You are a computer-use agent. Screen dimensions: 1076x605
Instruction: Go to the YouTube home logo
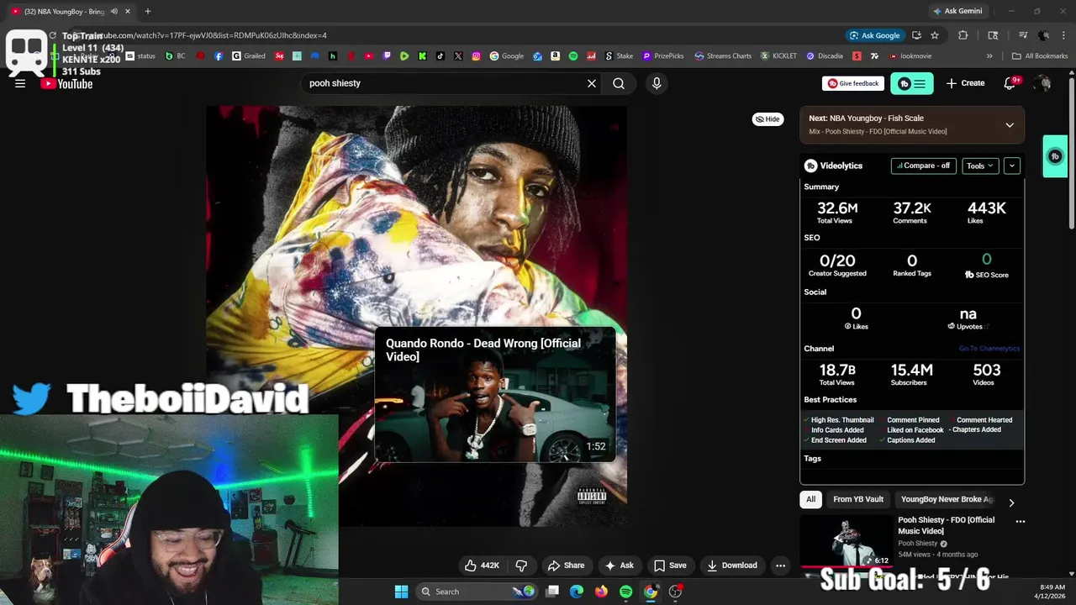66,83
